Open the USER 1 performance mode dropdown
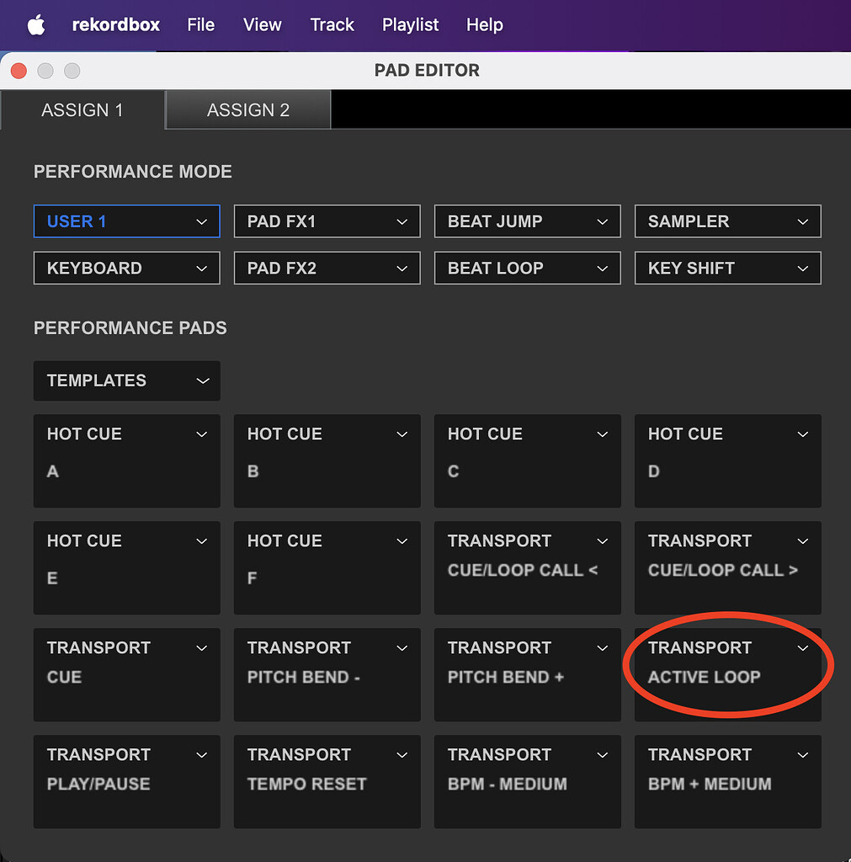This screenshot has width=851, height=862. pyautogui.click(x=126, y=221)
